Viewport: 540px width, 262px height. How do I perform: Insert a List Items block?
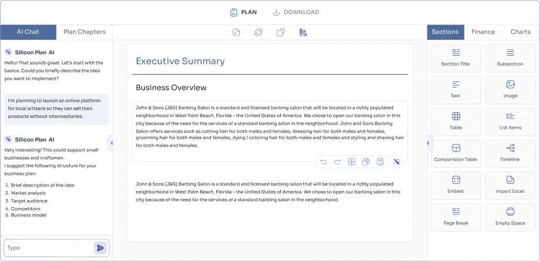tap(510, 122)
